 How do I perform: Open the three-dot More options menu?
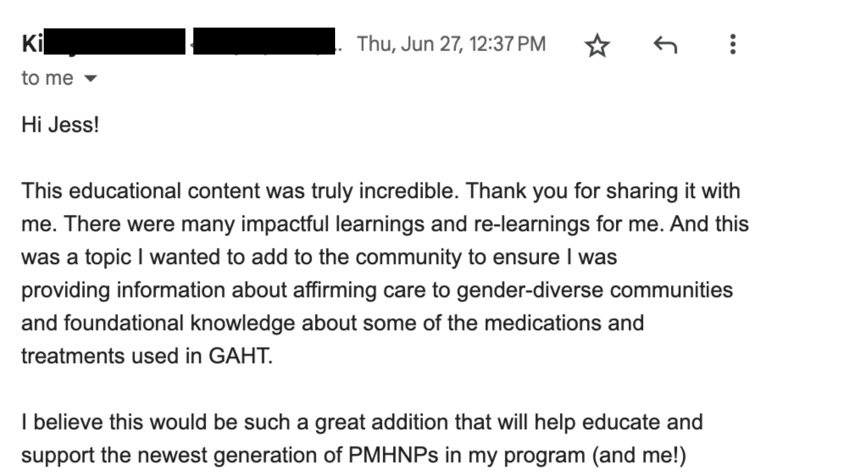733,44
